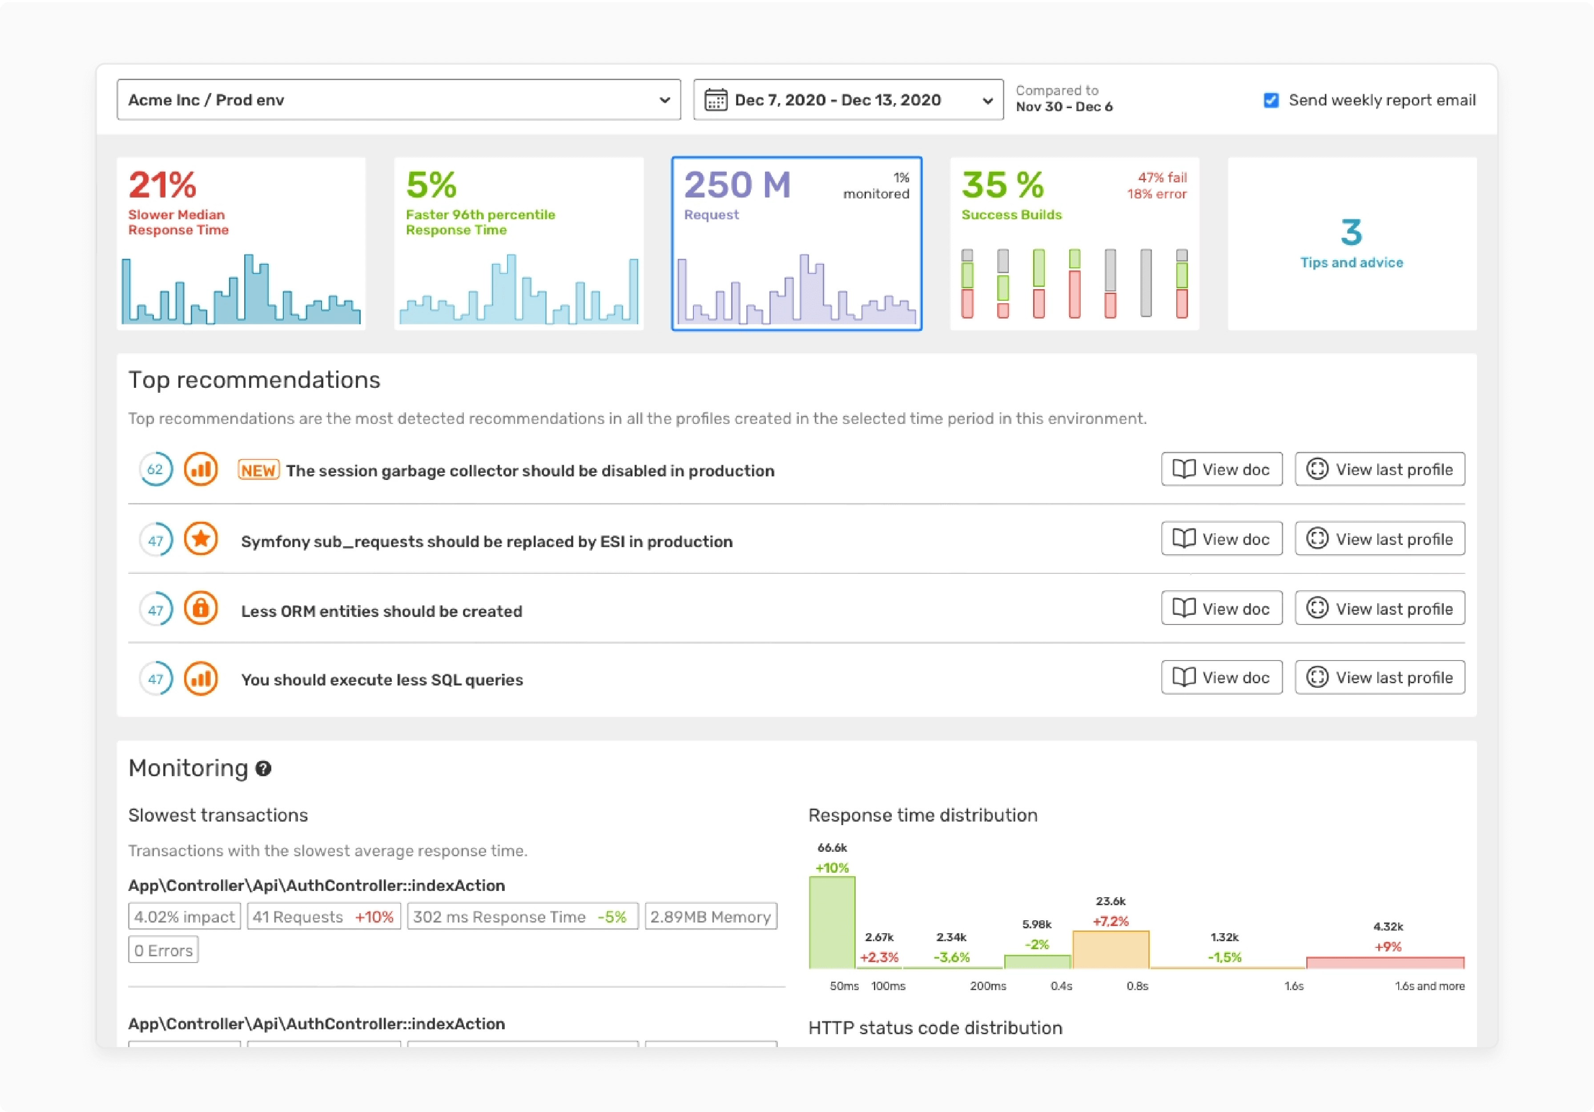Click the 47% fail label on builds card
The width and height of the screenshot is (1594, 1112).
click(1162, 178)
